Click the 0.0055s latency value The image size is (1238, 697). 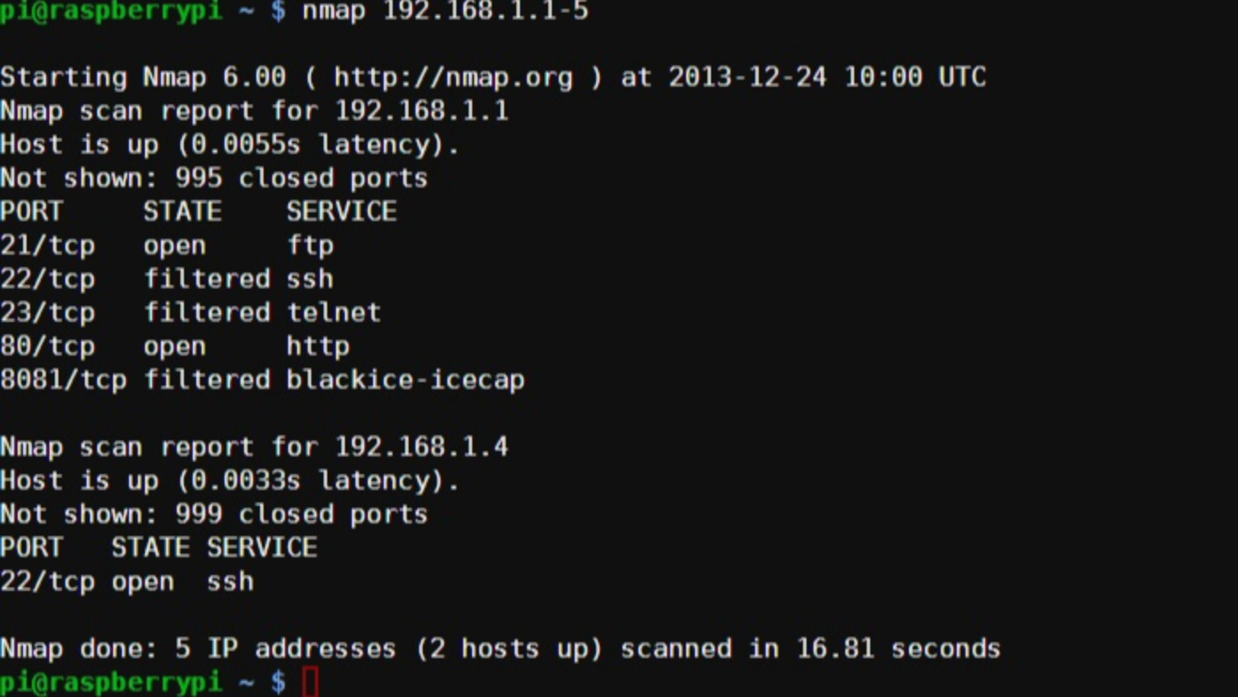[246, 144]
